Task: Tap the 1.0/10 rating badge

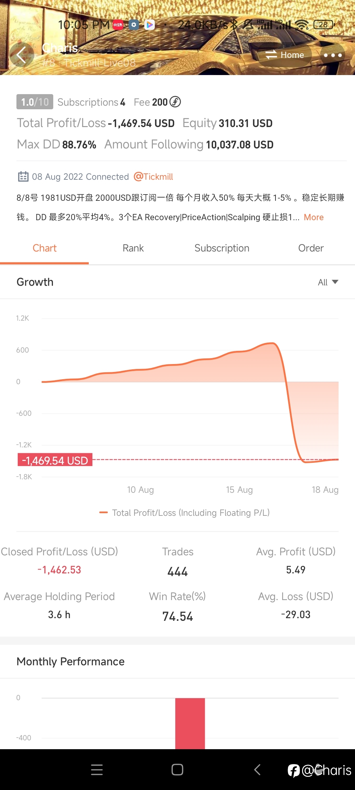Action: [35, 102]
